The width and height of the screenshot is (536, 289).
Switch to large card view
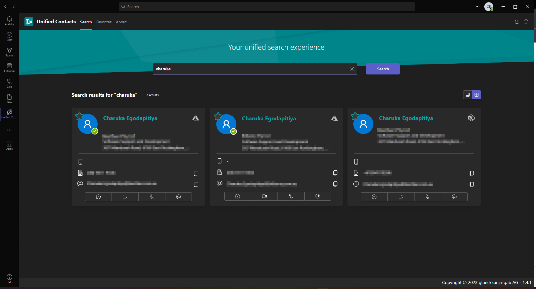[x=477, y=95]
